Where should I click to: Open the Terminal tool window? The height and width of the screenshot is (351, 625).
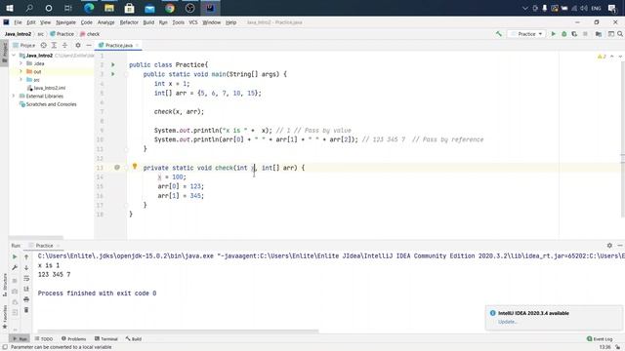pos(106,339)
